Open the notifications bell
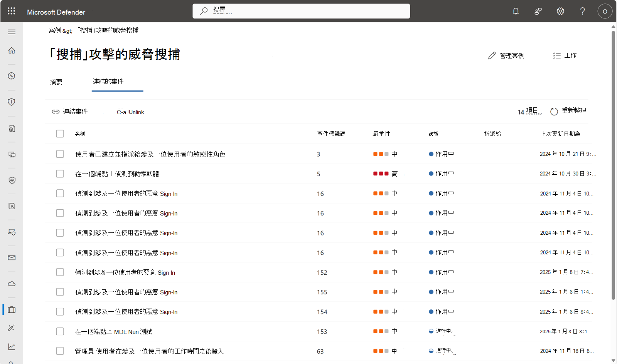 click(x=516, y=11)
